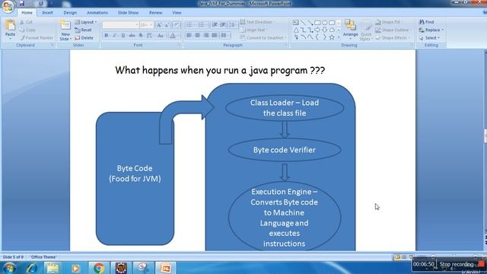Open Character Spacing options

tap(149, 36)
